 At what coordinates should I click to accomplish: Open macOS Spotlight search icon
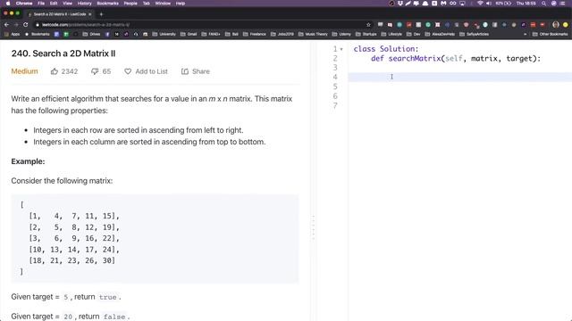point(544,4)
